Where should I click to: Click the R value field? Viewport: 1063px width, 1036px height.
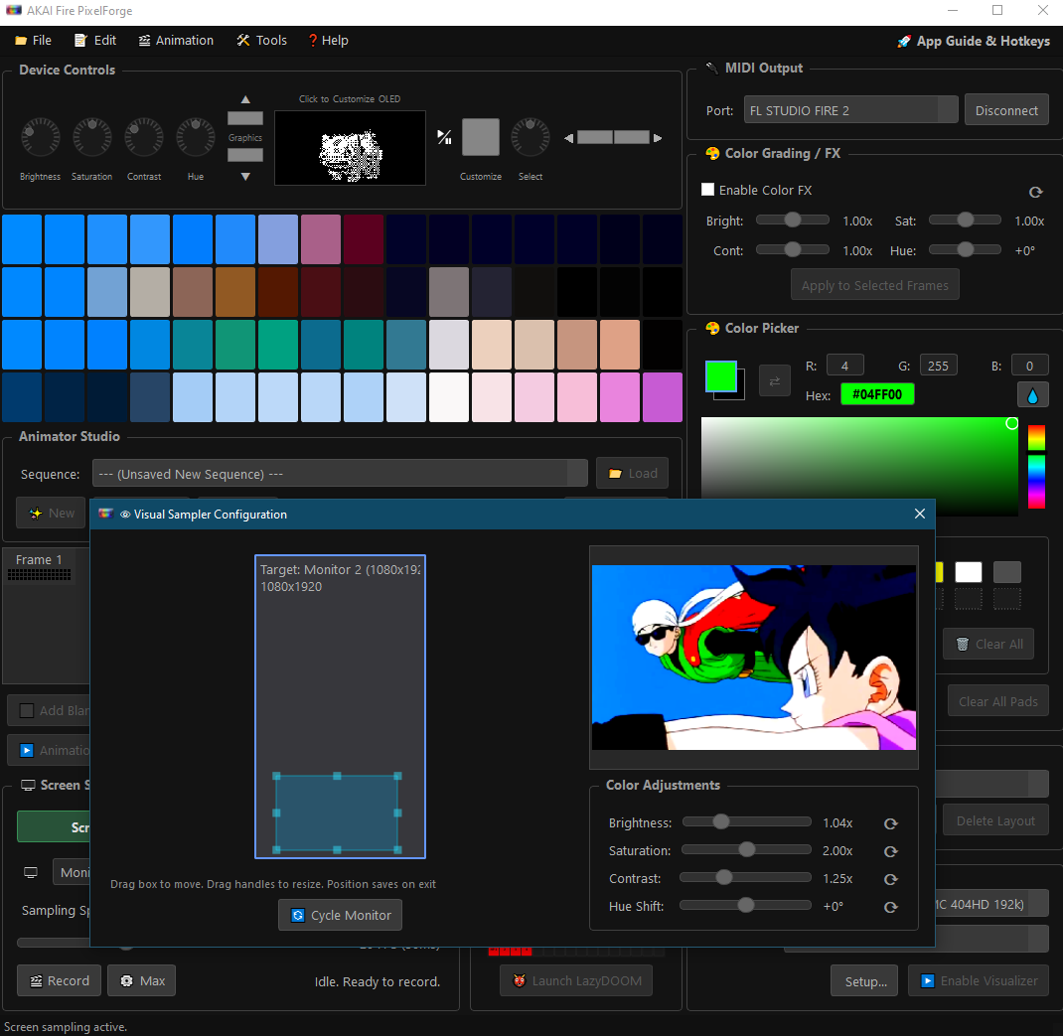[x=844, y=366]
